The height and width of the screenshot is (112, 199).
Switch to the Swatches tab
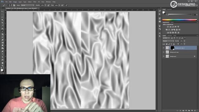point(169,9)
